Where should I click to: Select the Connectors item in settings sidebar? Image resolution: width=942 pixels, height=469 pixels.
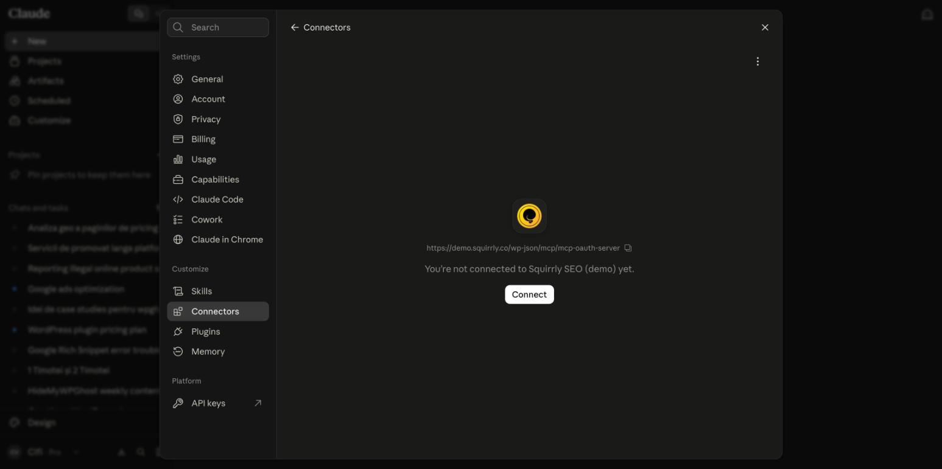(218, 311)
